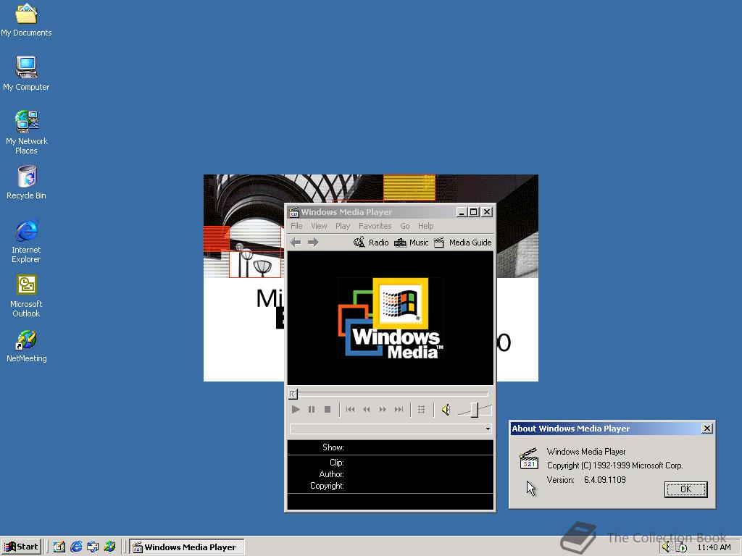The width and height of the screenshot is (742, 556).
Task: Launch Outlook Express from quick launch
Action: pos(93,547)
